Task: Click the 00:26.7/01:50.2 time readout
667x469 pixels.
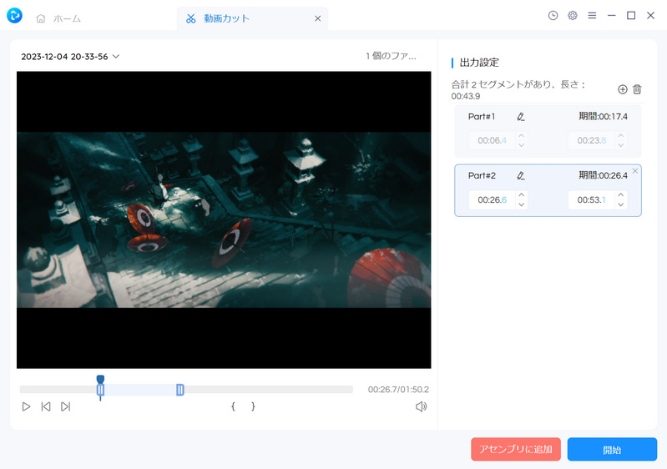Action: (398, 390)
